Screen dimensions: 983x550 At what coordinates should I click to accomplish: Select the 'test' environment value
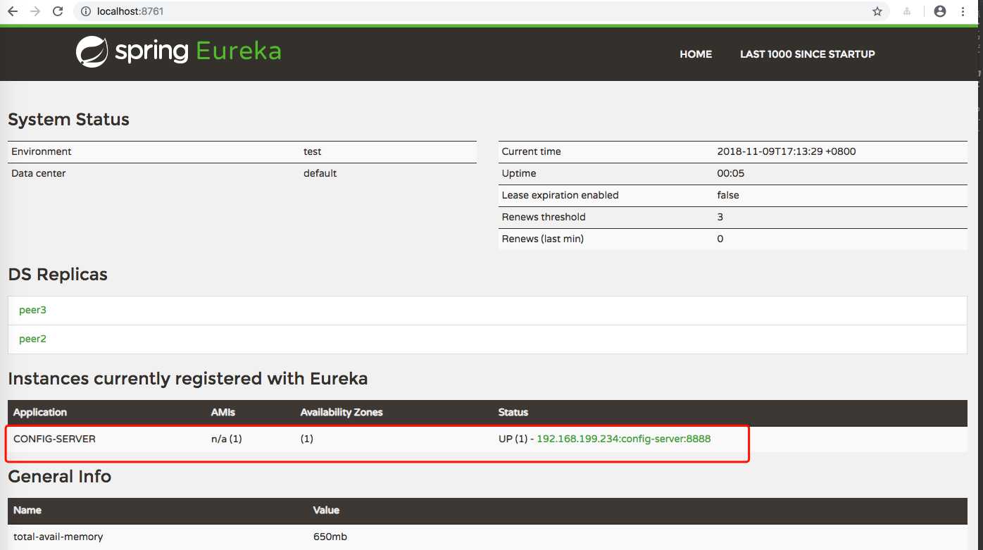pyautogui.click(x=313, y=151)
